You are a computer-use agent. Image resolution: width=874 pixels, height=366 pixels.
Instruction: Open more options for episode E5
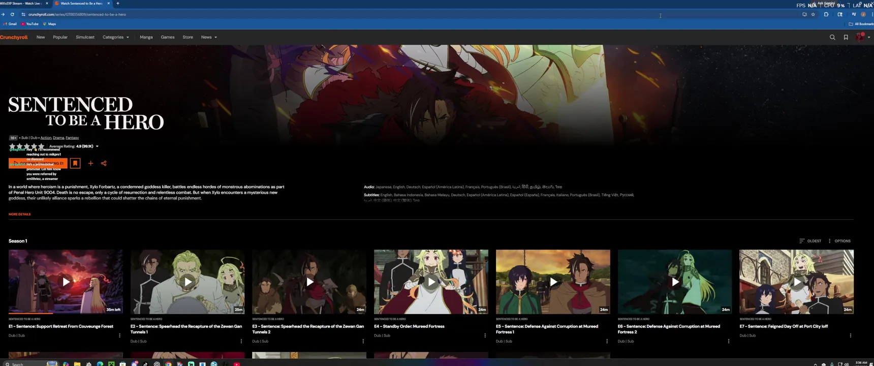coord(607,341)
